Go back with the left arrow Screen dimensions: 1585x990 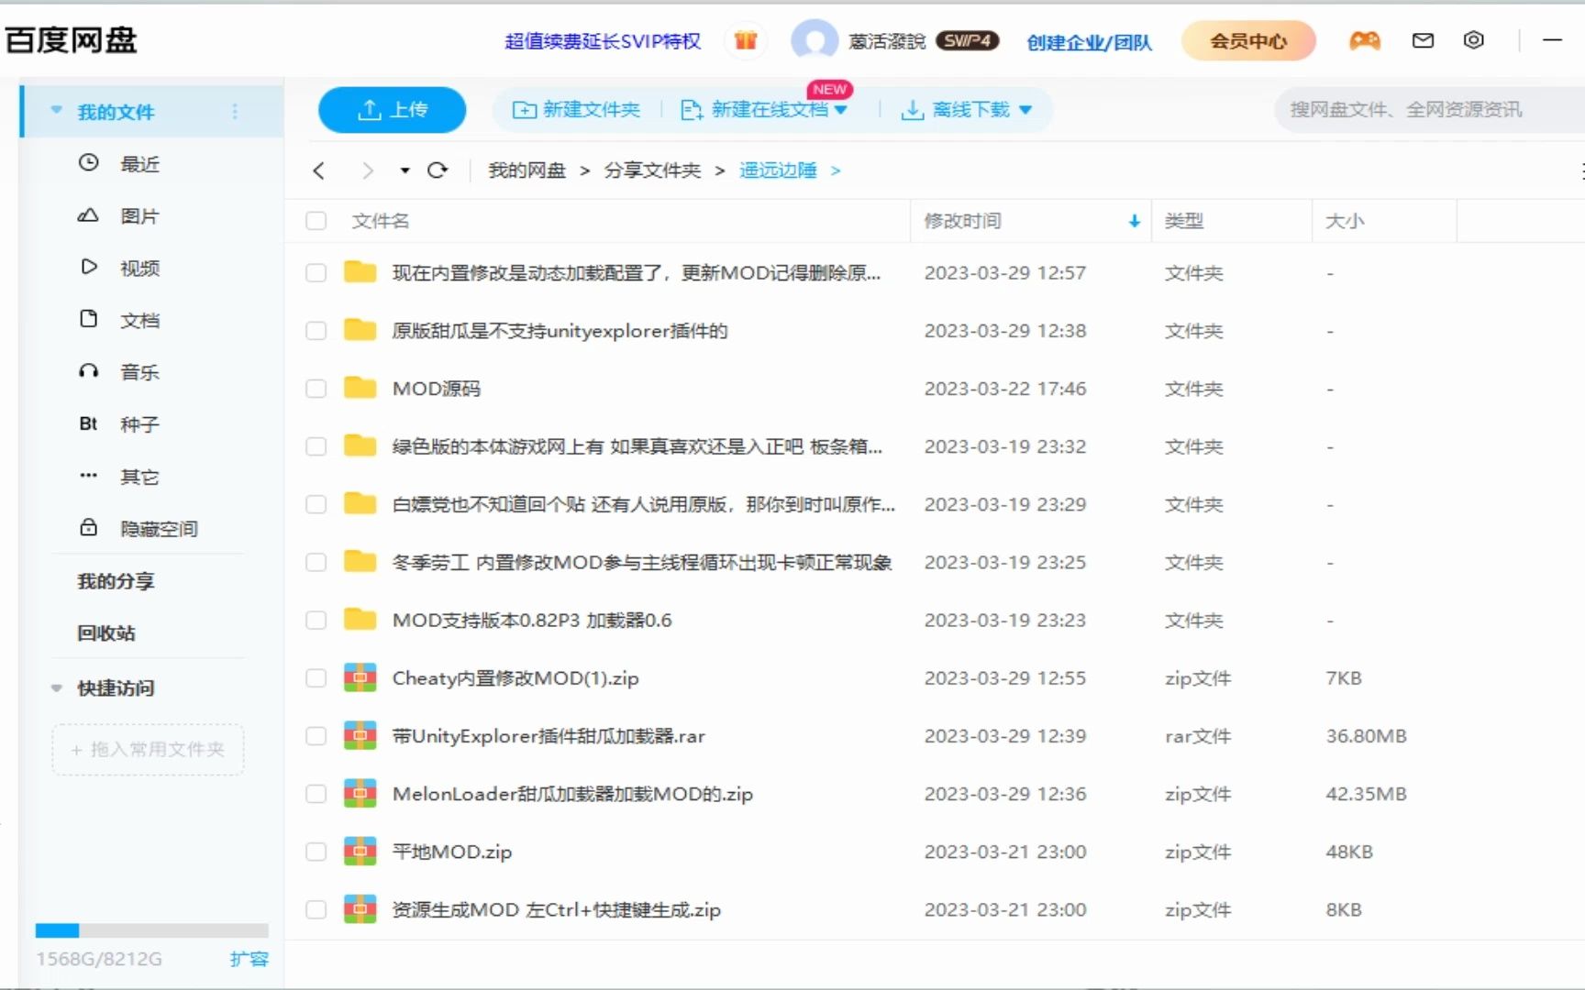tap(319, 170)
